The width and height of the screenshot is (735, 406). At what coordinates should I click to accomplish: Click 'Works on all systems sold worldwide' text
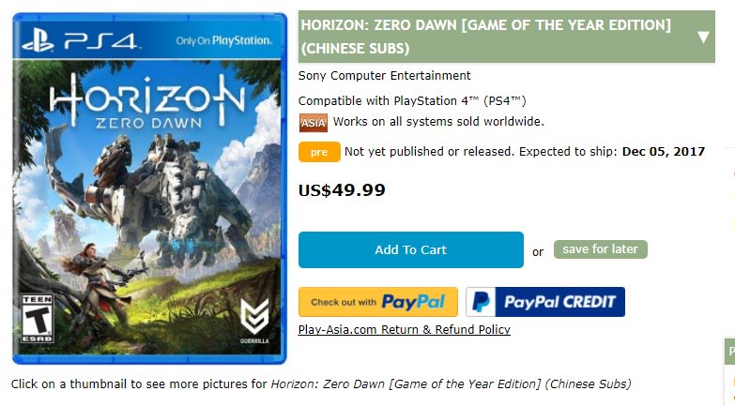tap(438, 122)
